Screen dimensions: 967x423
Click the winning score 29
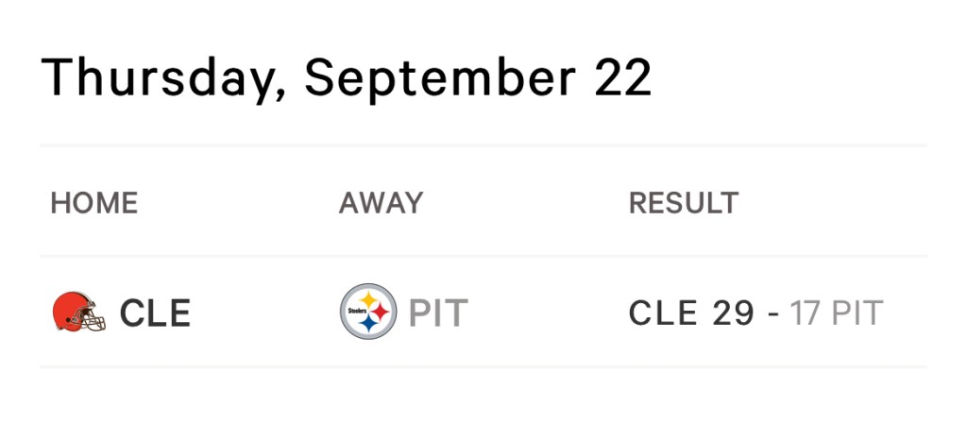click(734, 313)
